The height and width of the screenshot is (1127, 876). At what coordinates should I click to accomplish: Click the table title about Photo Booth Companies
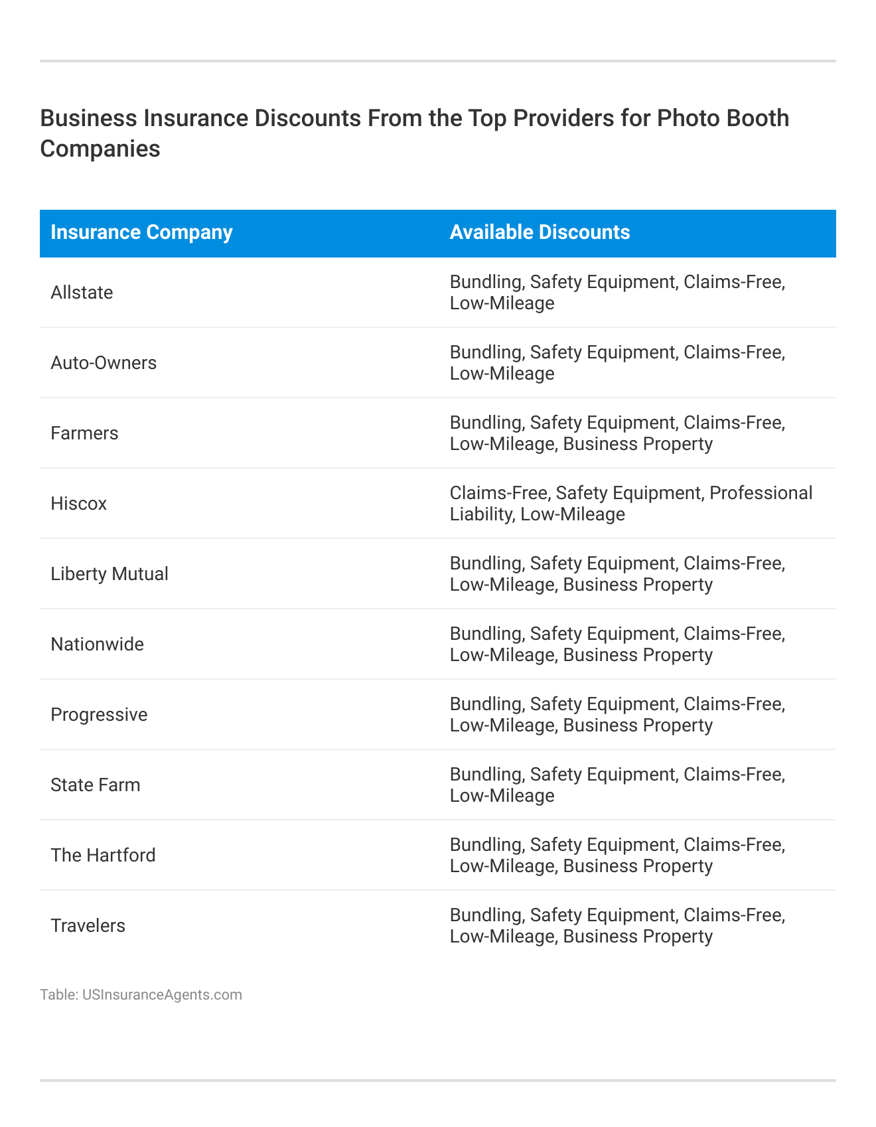414,133
